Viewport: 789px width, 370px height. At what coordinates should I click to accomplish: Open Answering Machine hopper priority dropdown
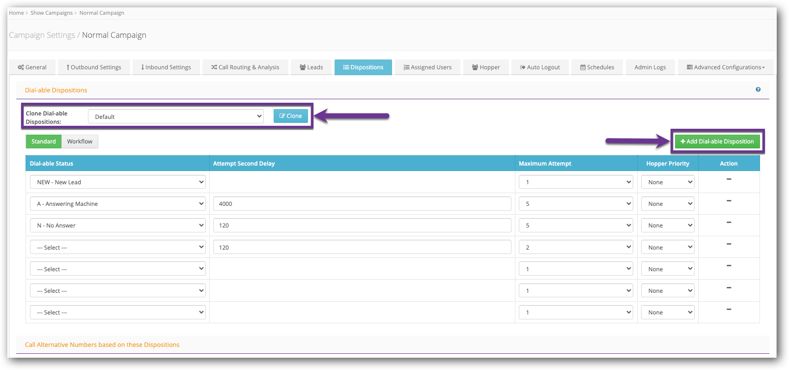(668, 203)
